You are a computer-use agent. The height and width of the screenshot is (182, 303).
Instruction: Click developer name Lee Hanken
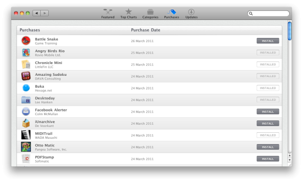[44, 102]
